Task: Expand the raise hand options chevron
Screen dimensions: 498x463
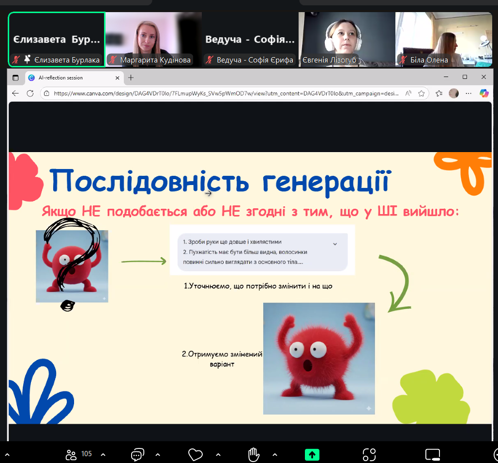Action: pyautogui.click(x=275, y=454)
